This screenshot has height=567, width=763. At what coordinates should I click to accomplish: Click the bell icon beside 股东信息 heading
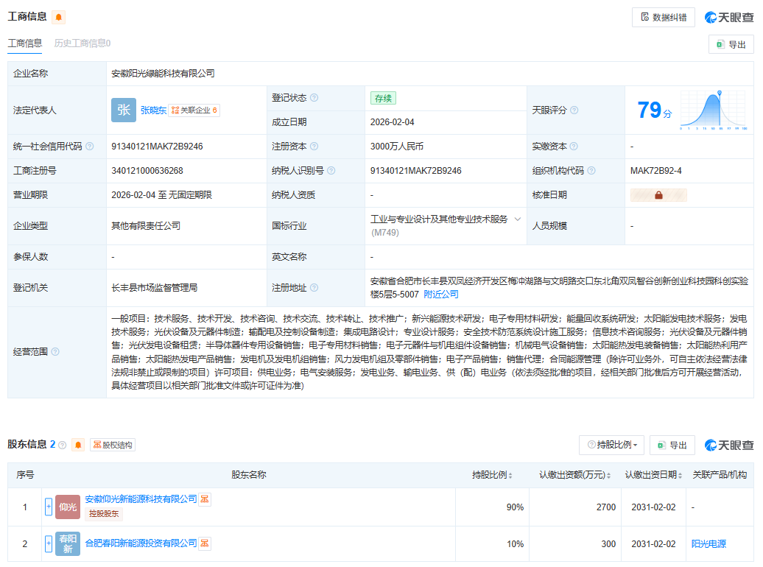78,445
